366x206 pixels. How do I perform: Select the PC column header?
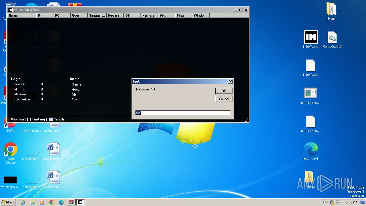[x=62, y=15]
